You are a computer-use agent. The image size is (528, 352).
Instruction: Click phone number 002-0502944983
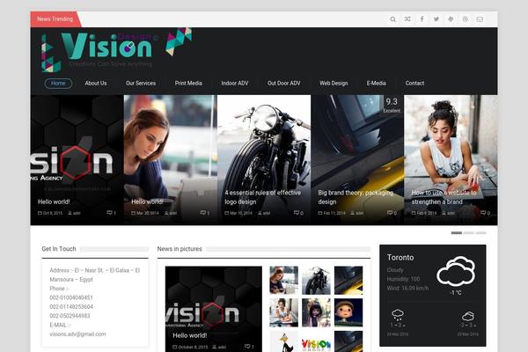click(x=70, y=316)
